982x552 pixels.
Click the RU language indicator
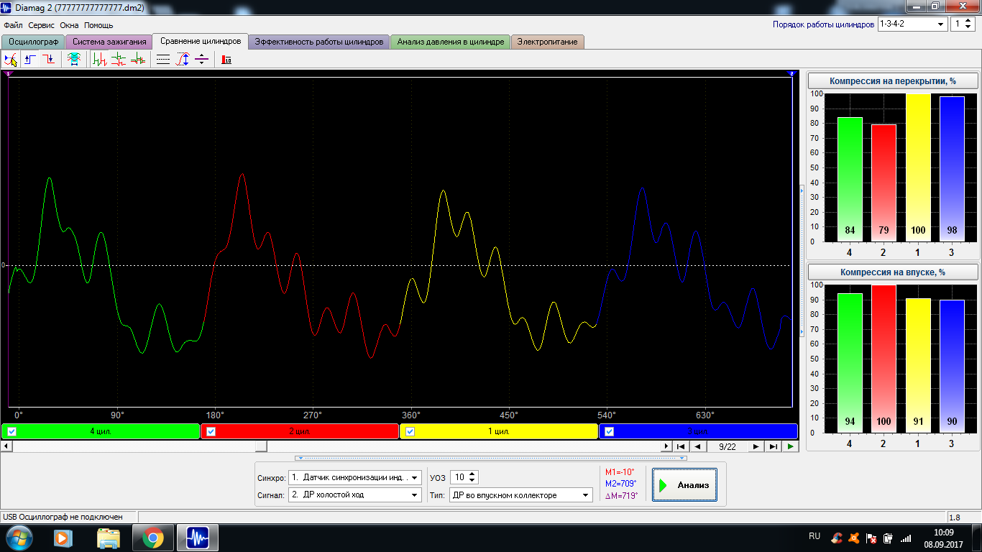pos(814,536)
